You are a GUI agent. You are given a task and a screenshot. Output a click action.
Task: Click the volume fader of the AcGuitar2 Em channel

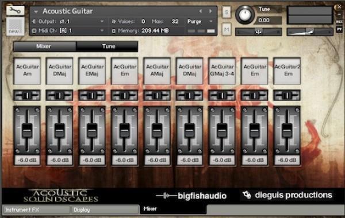pyautogui.click(x=287, y=130)
